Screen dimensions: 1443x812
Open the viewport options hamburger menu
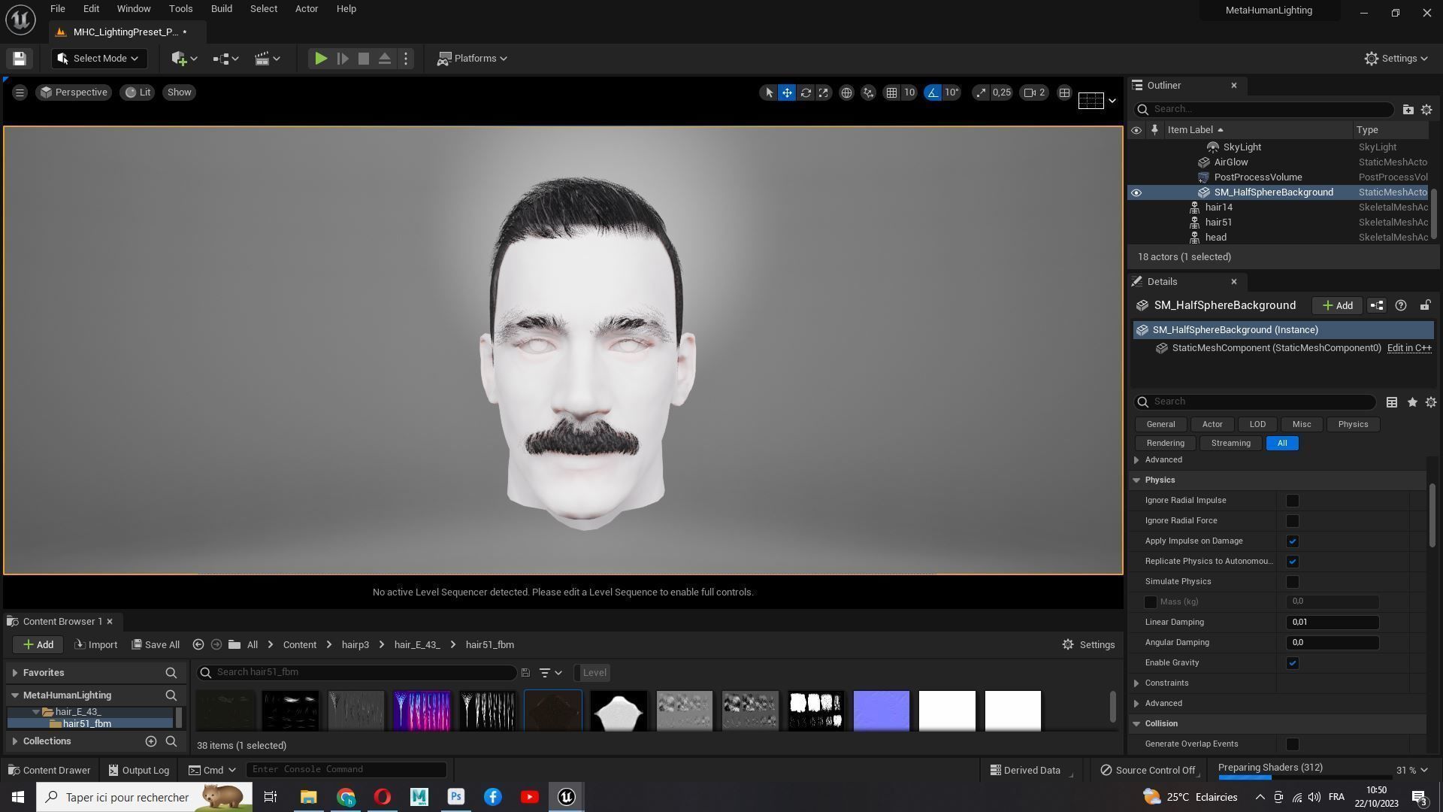pos(20,92)
